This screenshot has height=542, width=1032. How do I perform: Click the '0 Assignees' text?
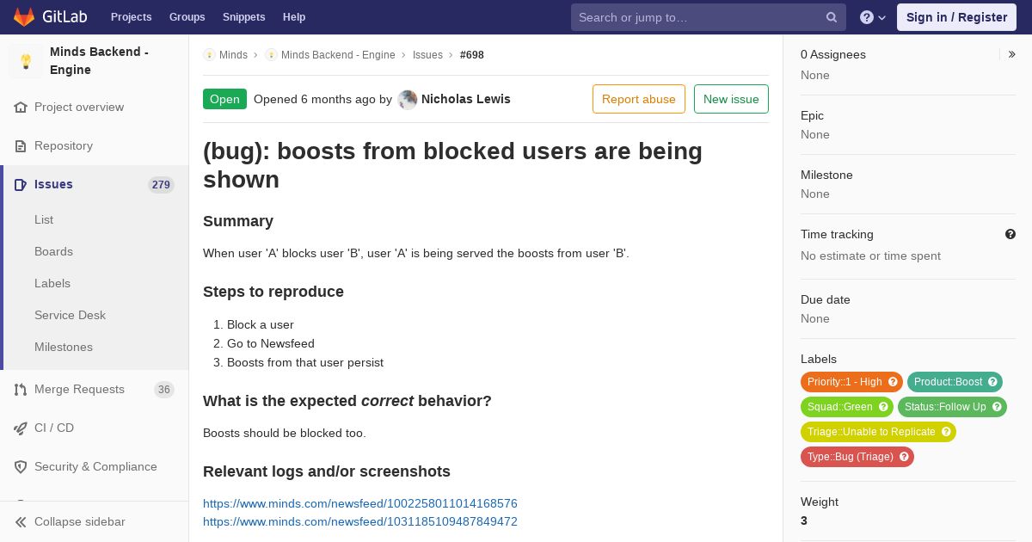(833, 54)
